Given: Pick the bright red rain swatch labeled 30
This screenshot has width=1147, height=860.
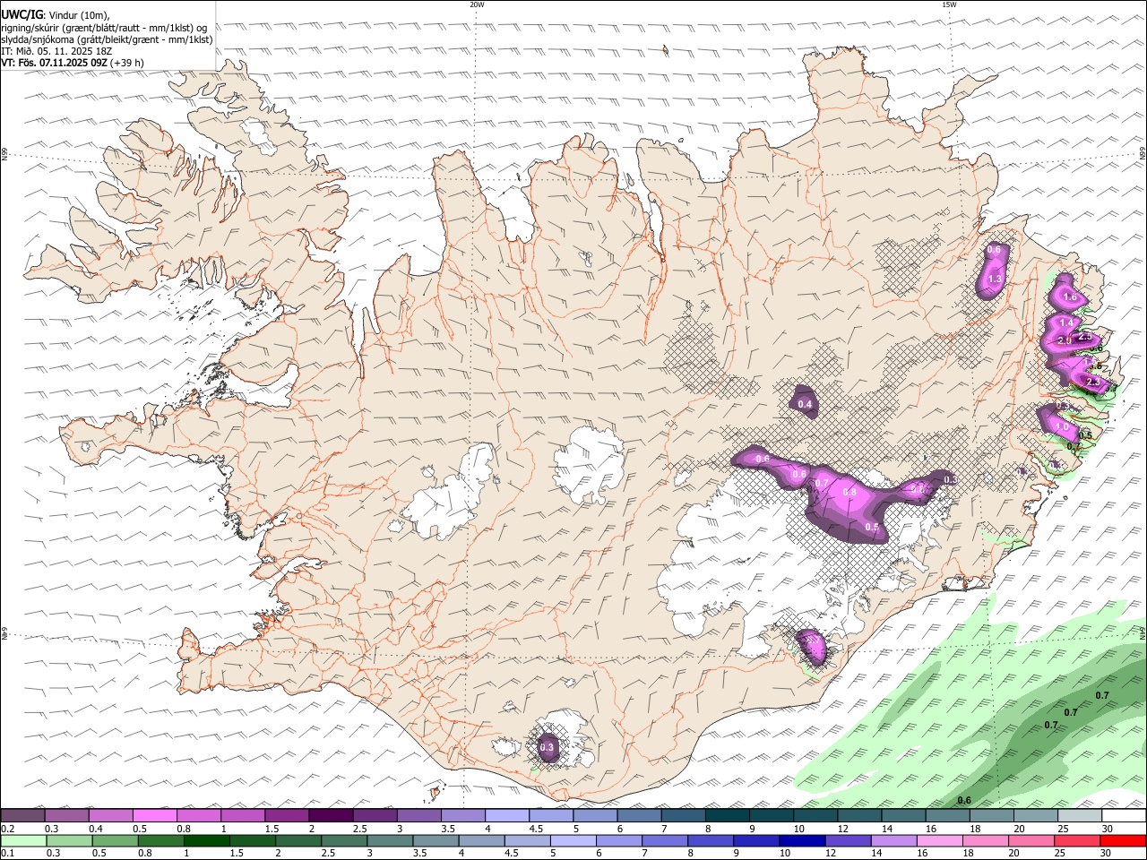Looking at the screenshot, I should point(1124,841).
